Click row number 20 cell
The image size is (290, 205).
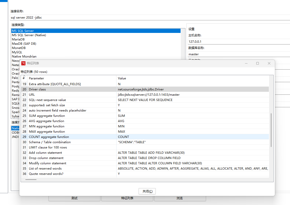[24, 89]
